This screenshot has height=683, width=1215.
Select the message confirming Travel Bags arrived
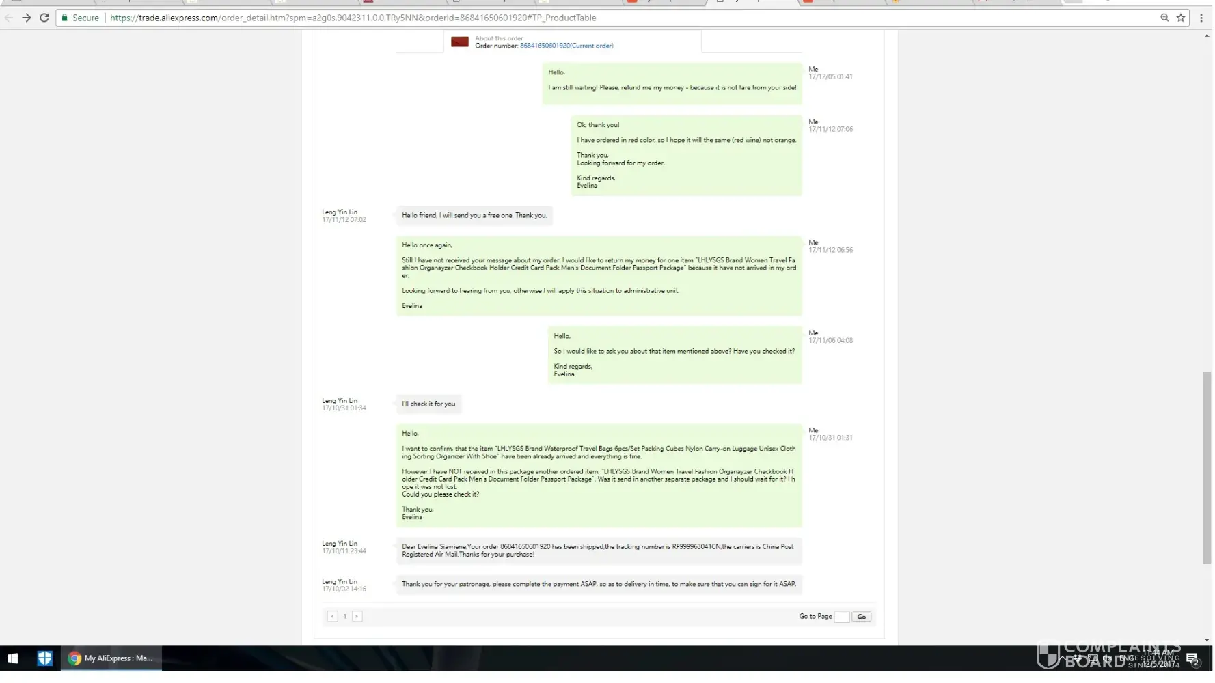point(599,475)
